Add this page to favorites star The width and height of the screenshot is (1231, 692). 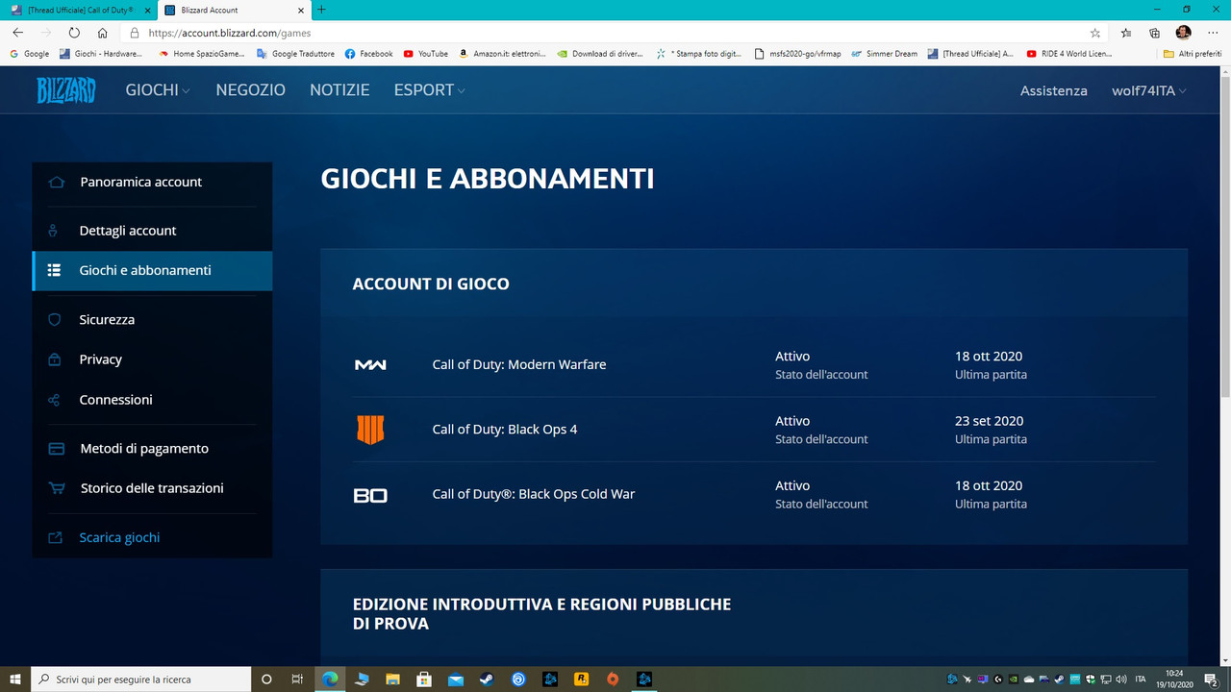point(1095,32)
